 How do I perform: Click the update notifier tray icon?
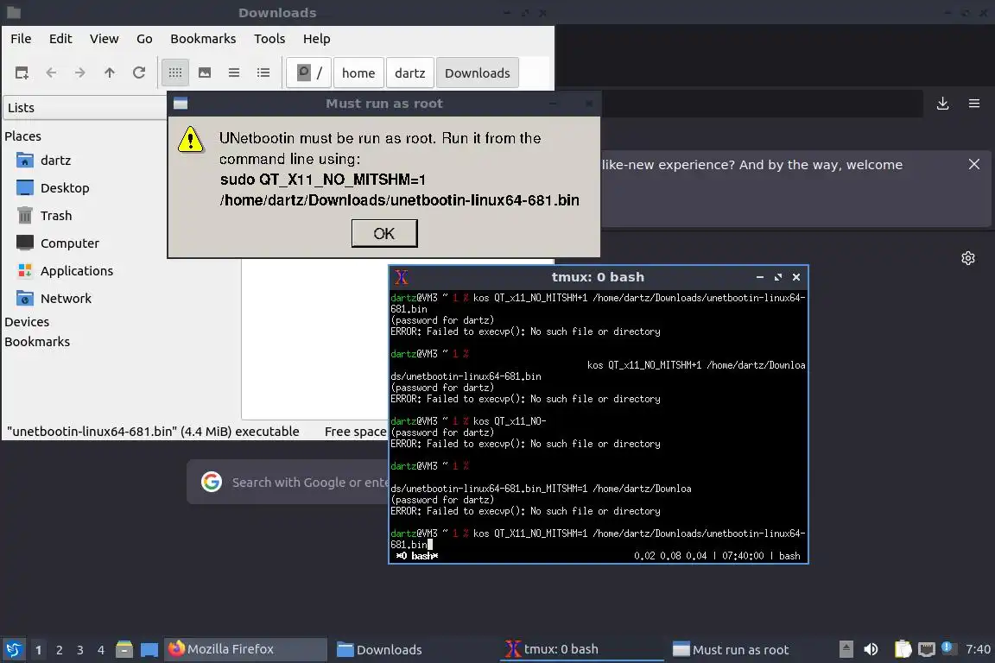[x=947, y=647]
